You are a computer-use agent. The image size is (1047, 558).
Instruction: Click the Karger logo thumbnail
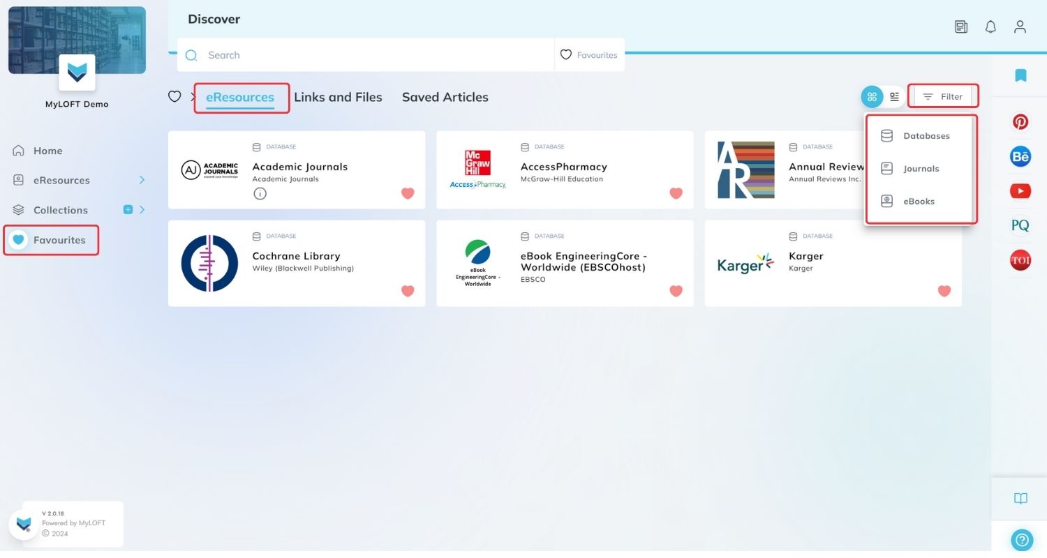tap(746, 264)
